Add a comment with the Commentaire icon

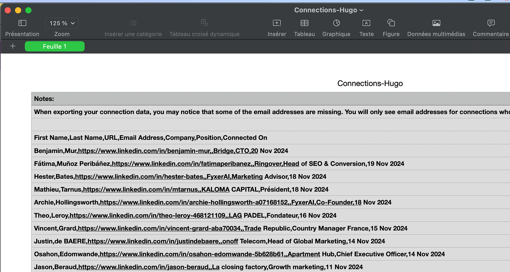[x=491, y=23]
